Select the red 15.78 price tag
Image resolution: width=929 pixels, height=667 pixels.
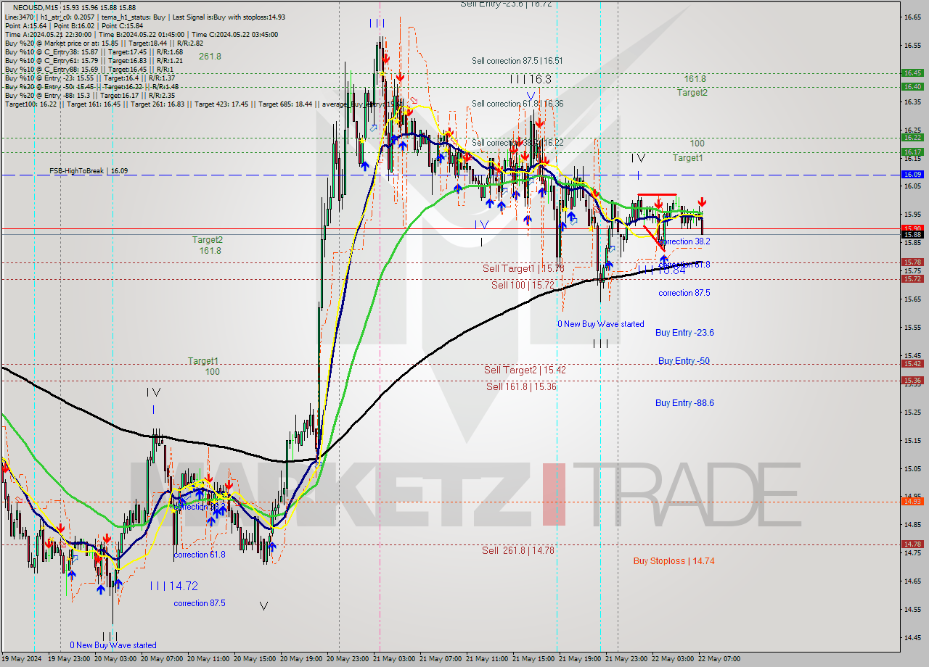coord(912,262)
